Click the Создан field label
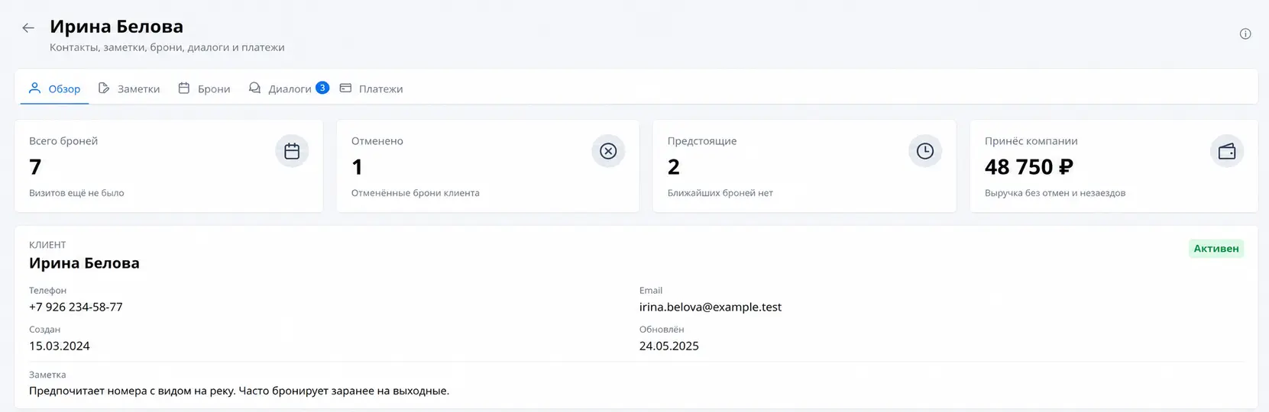The height and width of the screenshot is (412, 1269). [44, 330]
